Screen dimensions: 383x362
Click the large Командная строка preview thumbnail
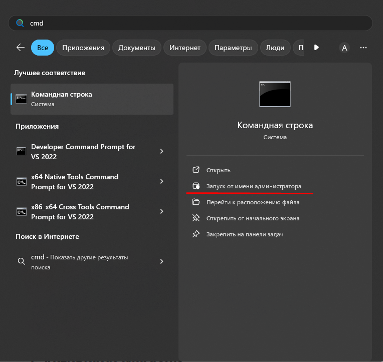(275, 94)
